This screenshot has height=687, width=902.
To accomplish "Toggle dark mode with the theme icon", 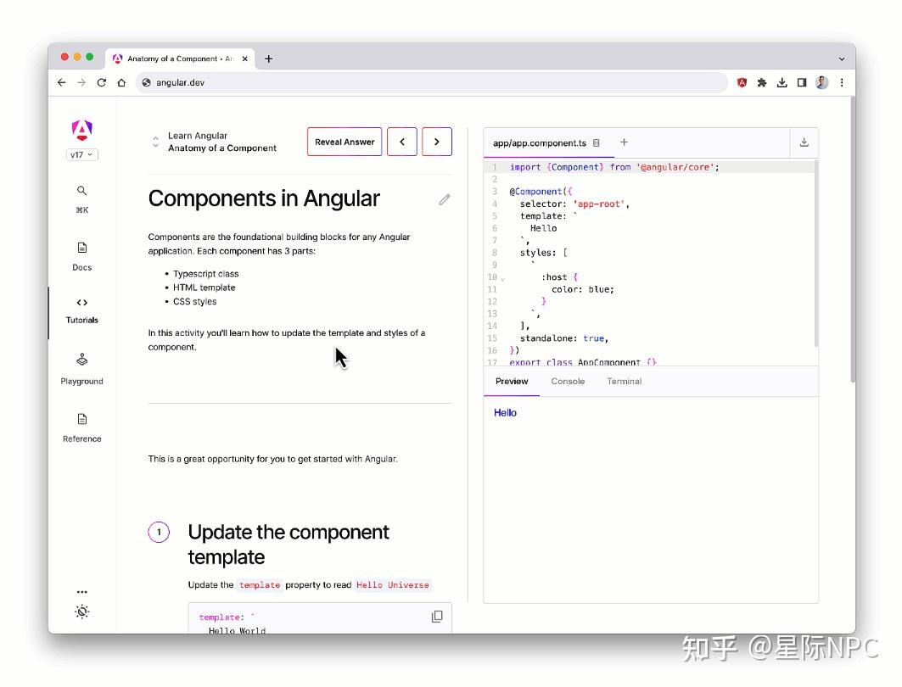I will pyautogui.click(x=81, y=611).
